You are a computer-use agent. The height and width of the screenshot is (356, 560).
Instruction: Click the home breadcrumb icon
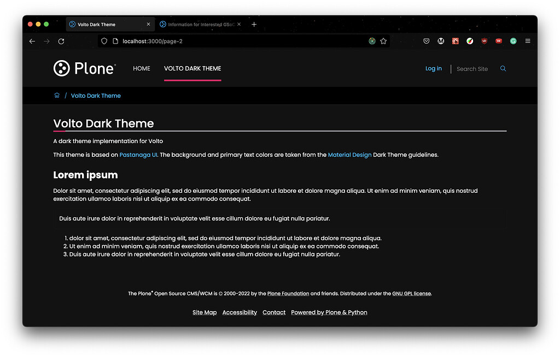(x=57, y=95)
